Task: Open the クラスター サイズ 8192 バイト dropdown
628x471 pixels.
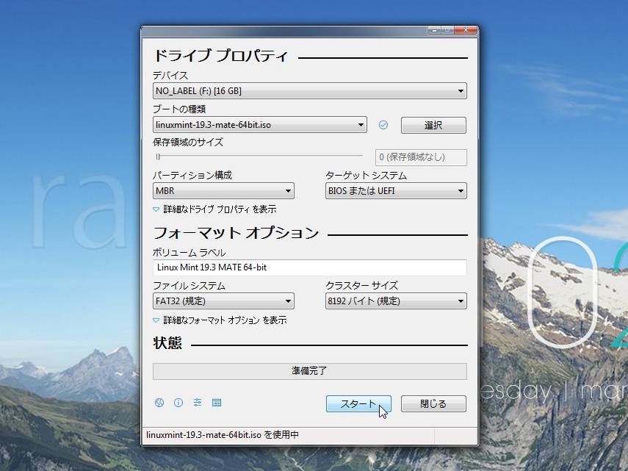Action: [396, 301]
